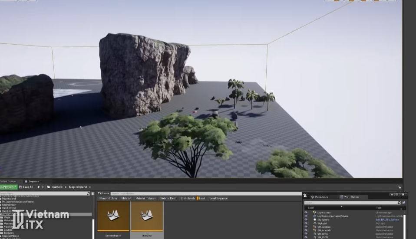Screen dimensions: 416x239
Task: Switch to the Content Browser tab
Action: (9, 181)
